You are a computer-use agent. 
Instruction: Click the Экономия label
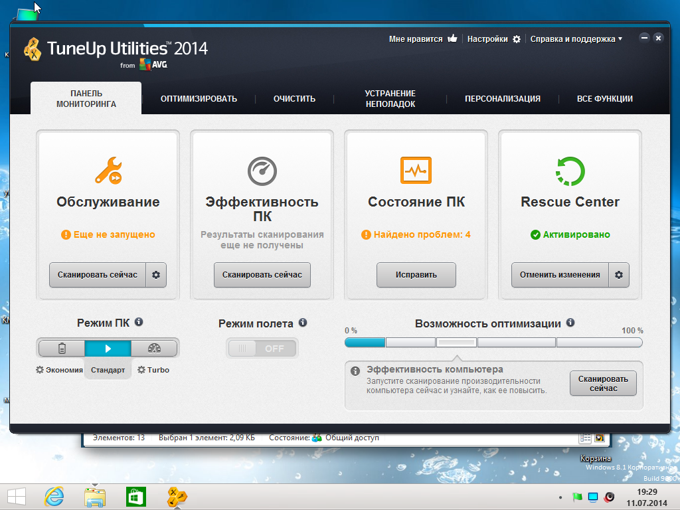(x=64, y=370)
